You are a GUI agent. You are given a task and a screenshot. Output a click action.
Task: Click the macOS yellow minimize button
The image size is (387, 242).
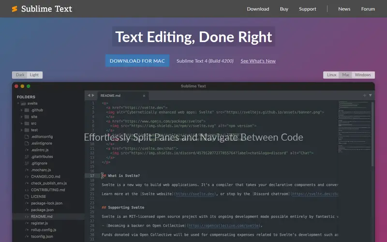pyautogui.click(x=22, y=86)
